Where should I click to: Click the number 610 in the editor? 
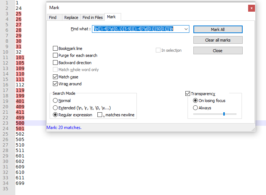pos(20,172)
